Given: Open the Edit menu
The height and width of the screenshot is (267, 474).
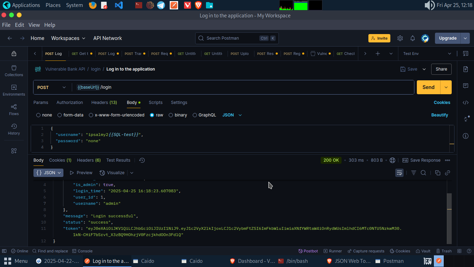Looking at the screenshot, I should point(20,25).
